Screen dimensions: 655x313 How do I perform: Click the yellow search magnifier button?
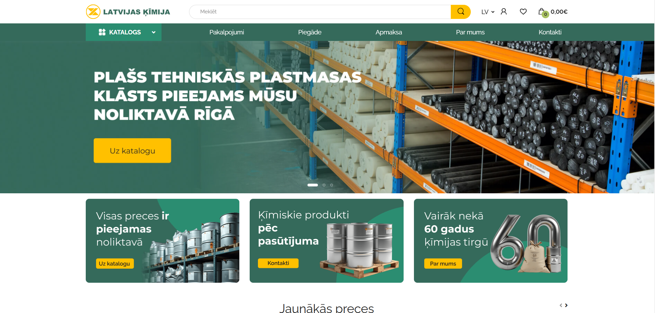pyautogui.click(x=460, y=12)
